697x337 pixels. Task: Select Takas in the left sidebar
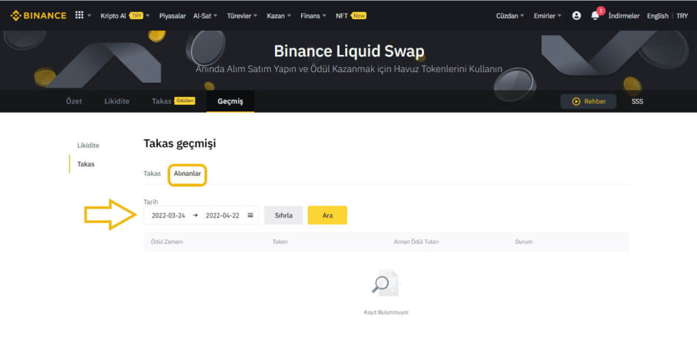pyautogui.click(x=86, y=164)
